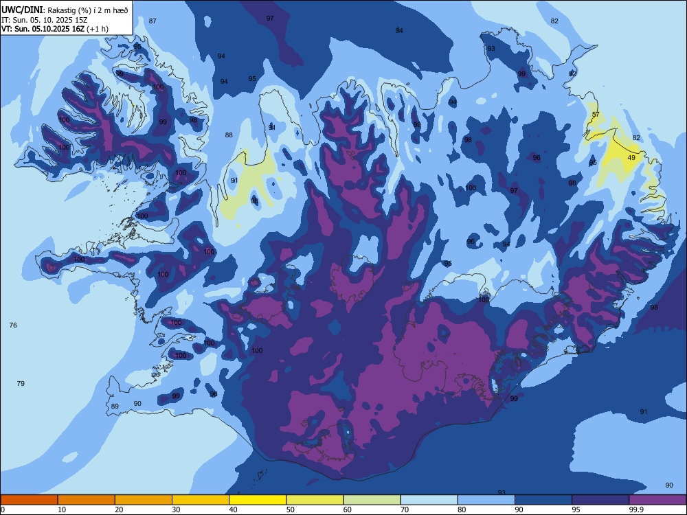Click the 20–30 legend color swatch
The height and width of the screenshot is (515, 687).
tap(144, 500)
